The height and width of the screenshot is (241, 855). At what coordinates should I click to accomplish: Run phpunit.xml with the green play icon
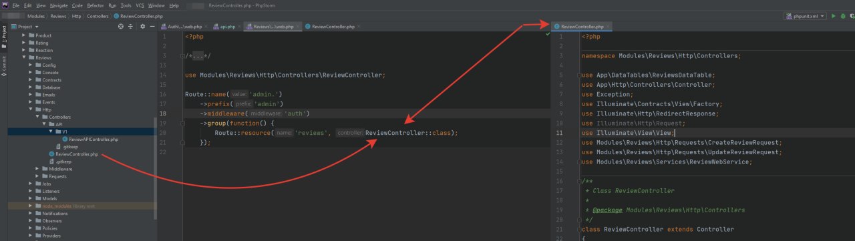pyautogui.click(x=834, y=15)
